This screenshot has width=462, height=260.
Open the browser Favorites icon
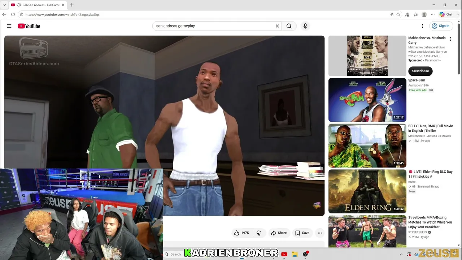(416, 14)
